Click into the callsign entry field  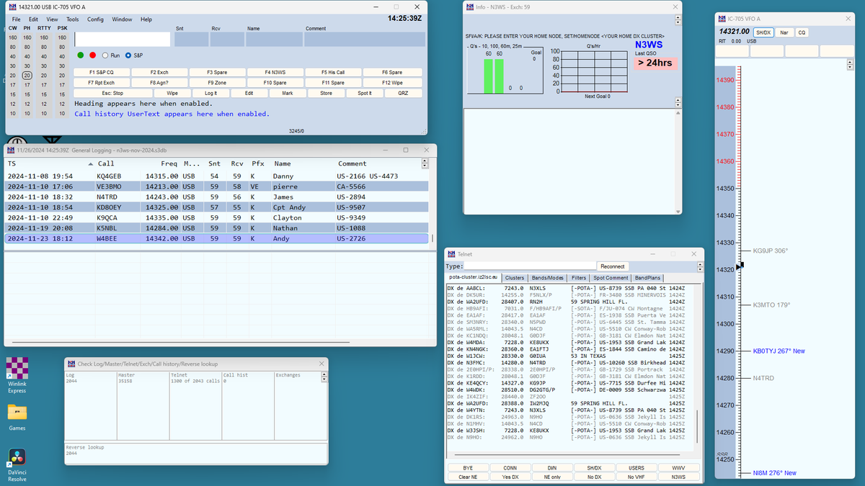pyautogui.click(x=123, y=39)
